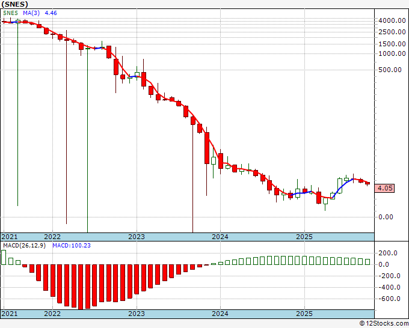Click the 4.46 moving average value
The width and height of the screenshot is (409, 328).
pyautogui.click(x=51, y=13)
